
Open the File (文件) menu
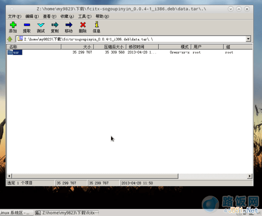pyautogui.click(x=15, y=16)
